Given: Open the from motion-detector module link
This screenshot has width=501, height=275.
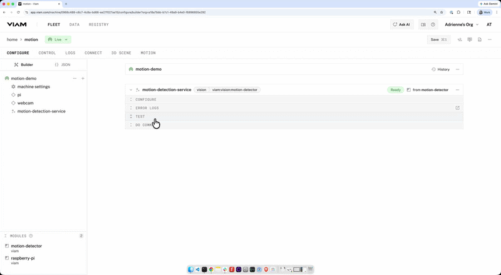Looking at the screenshot, I should (x=428, y=90).
